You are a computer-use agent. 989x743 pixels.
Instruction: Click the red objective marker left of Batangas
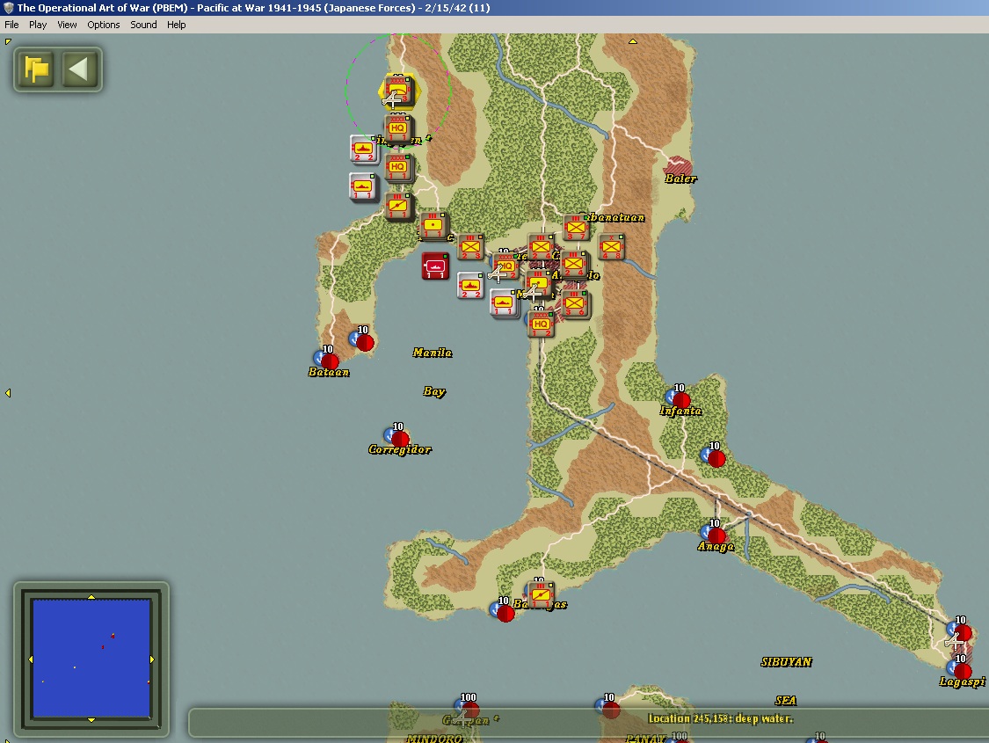(x=505, y=611)
